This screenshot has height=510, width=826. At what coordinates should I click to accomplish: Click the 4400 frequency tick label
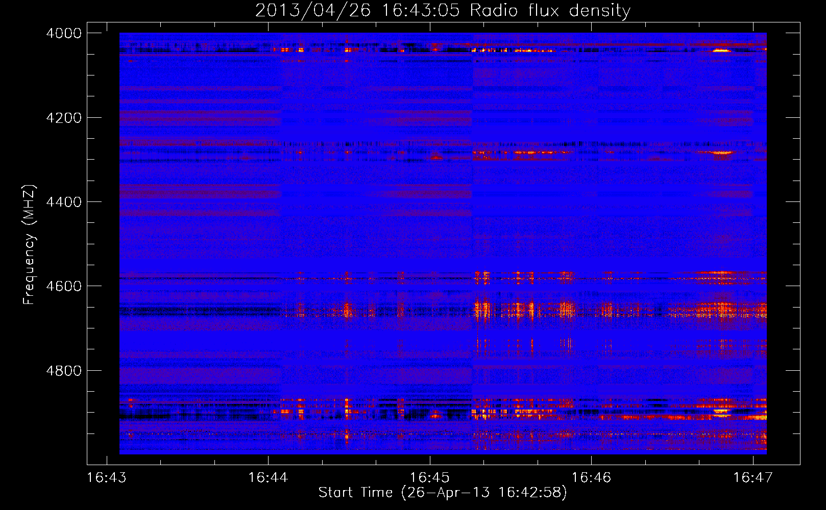pos(64,202)
